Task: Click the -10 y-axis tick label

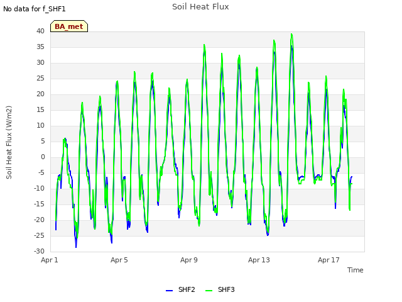Action: pos(40,189)
